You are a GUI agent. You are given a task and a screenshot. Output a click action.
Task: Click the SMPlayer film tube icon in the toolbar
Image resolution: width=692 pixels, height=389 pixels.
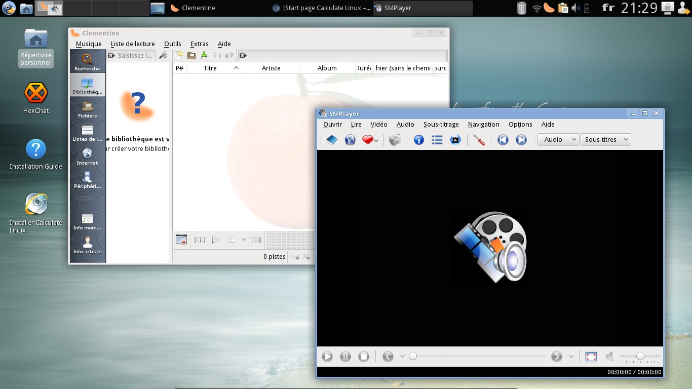point(455,140)
